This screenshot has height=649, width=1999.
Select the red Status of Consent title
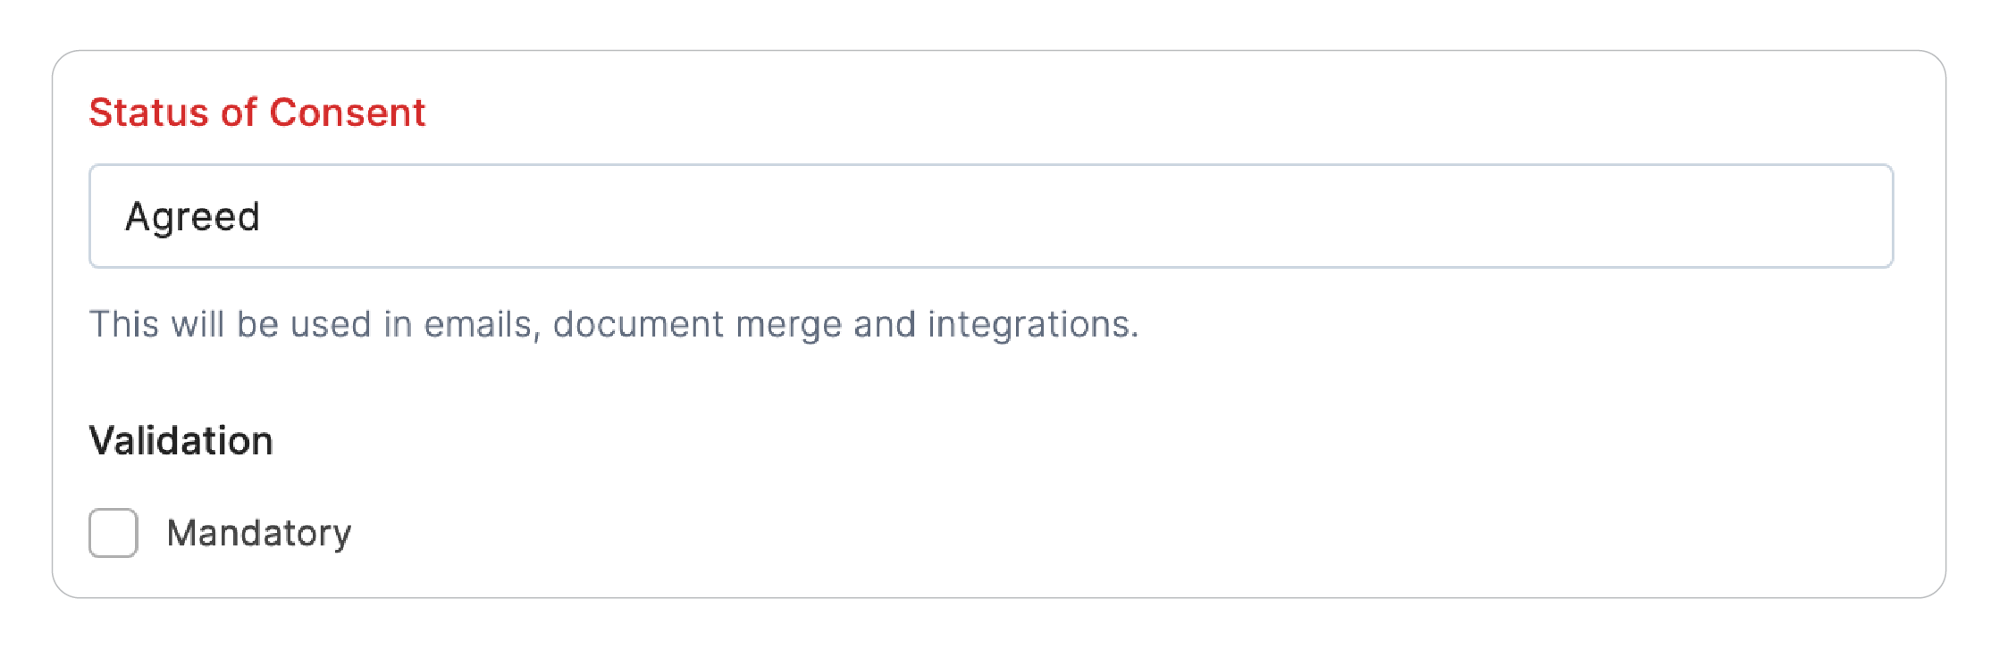click(257, 112)
